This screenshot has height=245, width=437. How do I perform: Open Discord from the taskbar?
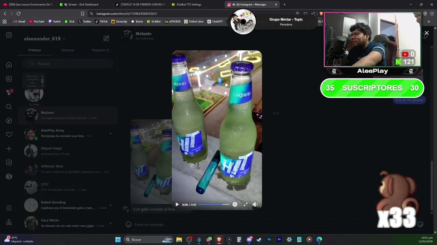point(249,240)
